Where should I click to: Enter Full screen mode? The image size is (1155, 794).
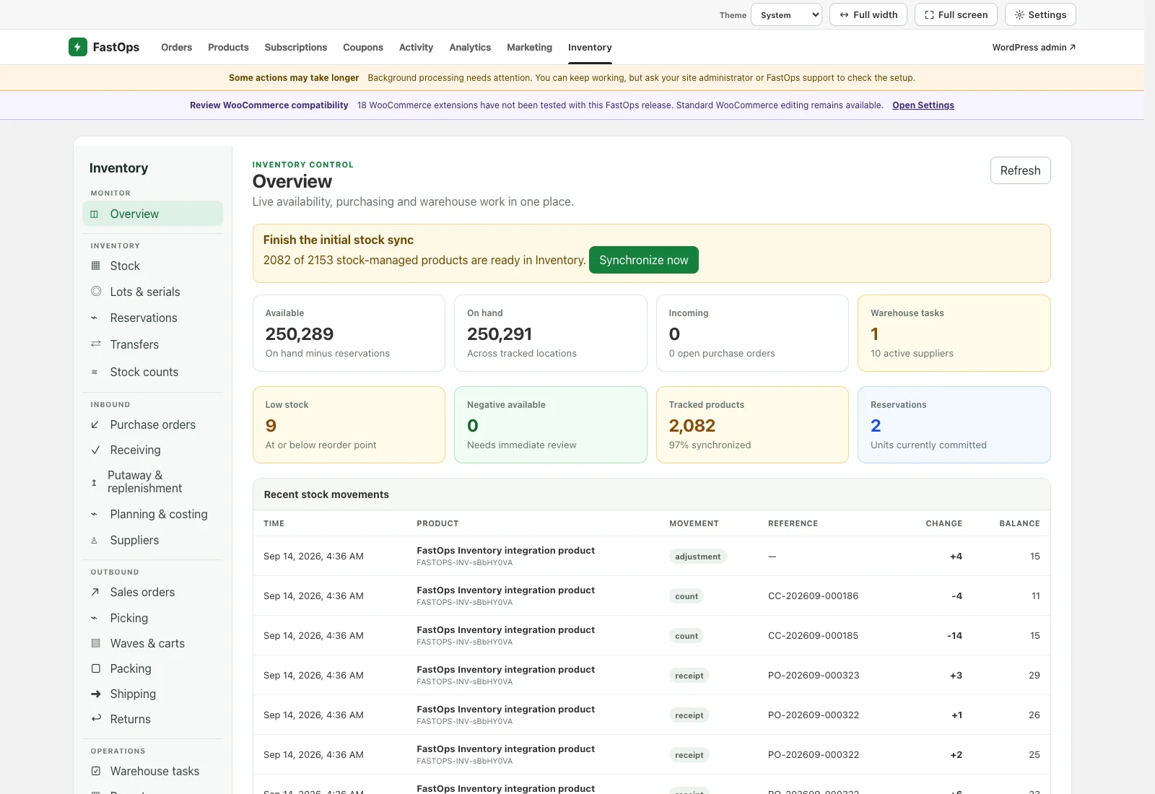(956, 14)
